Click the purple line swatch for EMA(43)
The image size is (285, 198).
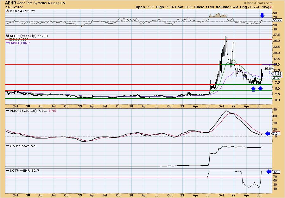point(7,43)
